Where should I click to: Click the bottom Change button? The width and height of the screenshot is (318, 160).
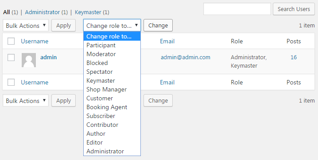point(158,100)
